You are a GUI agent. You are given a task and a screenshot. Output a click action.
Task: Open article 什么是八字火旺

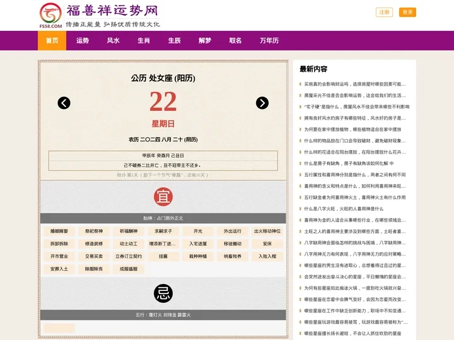(x=344, y=209)
